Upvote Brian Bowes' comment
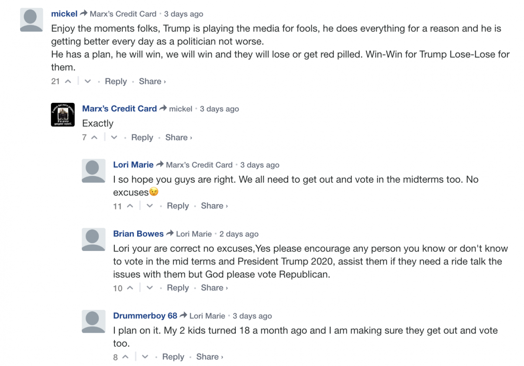 click(x=130, y=288)
